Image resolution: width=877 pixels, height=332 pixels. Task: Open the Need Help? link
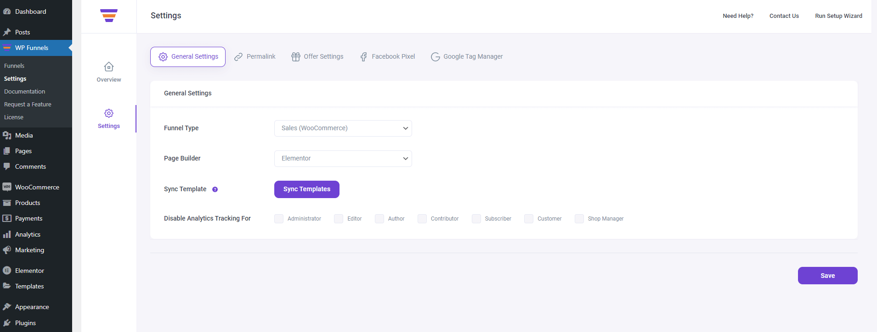pos(738,16)
